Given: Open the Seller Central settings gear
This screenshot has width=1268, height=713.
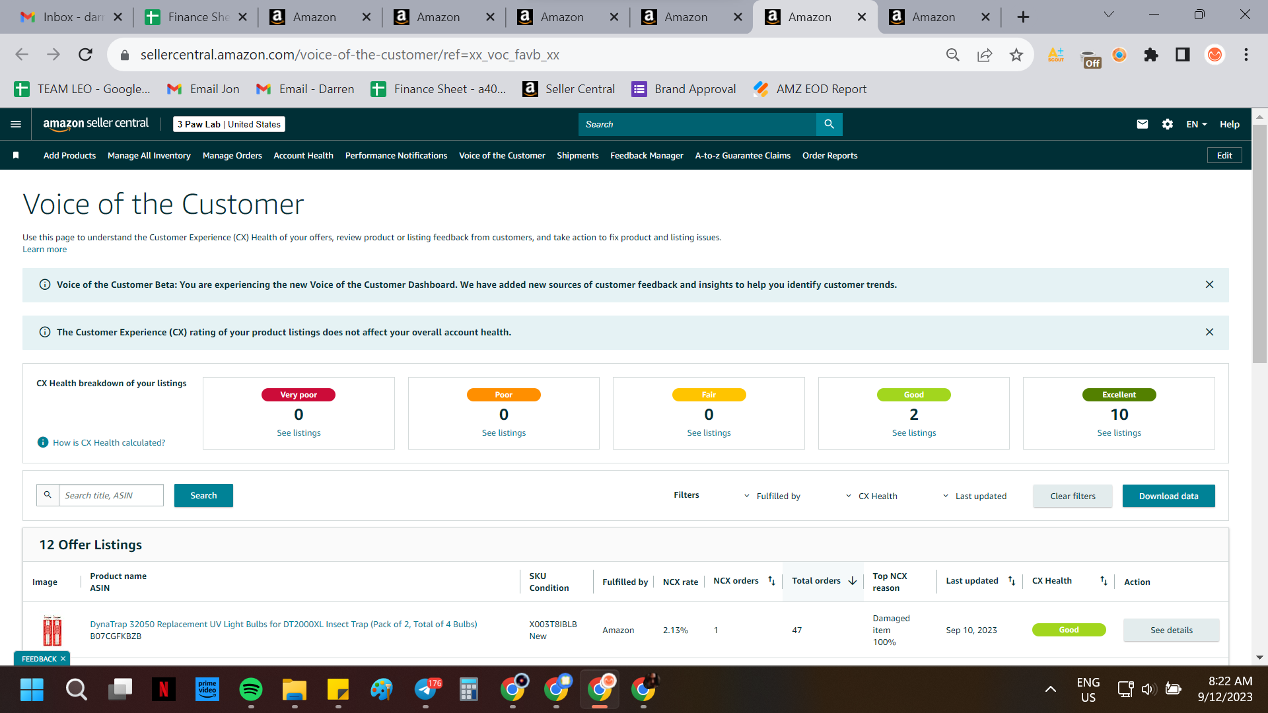Looking at the screenshot, I should (1167, 124).
